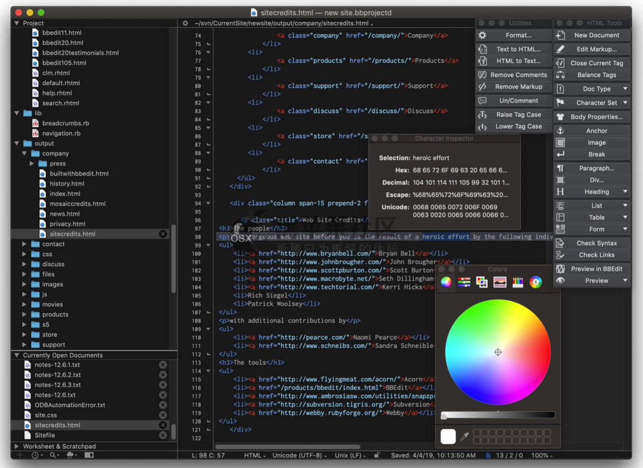
Task: Click the L: 98 C: 57 cursor position
Action: [208, 455]
